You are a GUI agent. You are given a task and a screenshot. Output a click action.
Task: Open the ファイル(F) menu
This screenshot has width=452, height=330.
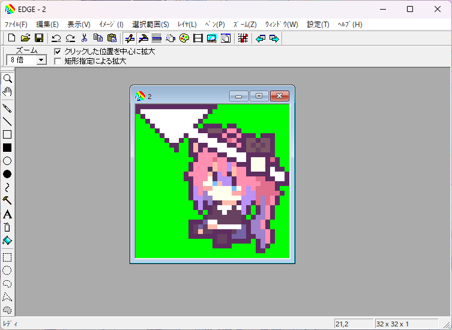(16, 25)
